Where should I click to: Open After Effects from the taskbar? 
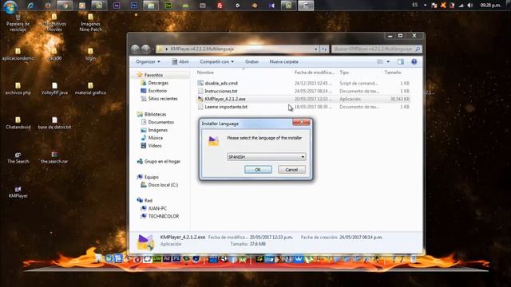point(117,6)
